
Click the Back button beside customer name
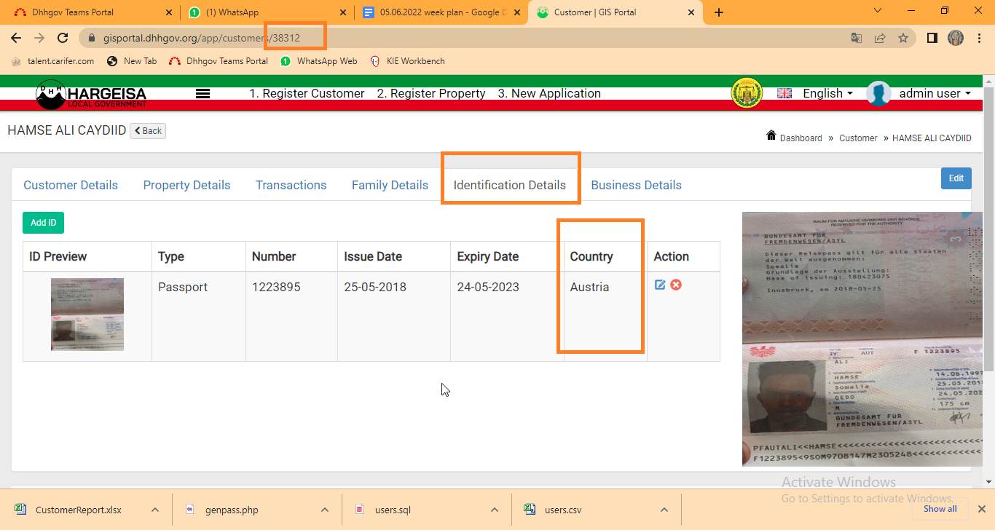coord(148,131)
